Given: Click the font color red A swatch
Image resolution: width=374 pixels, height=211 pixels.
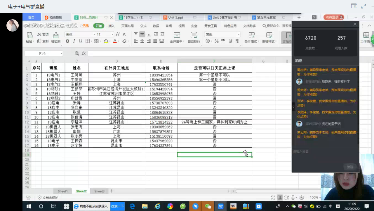Looking at the screenshot, I should 115,41.
